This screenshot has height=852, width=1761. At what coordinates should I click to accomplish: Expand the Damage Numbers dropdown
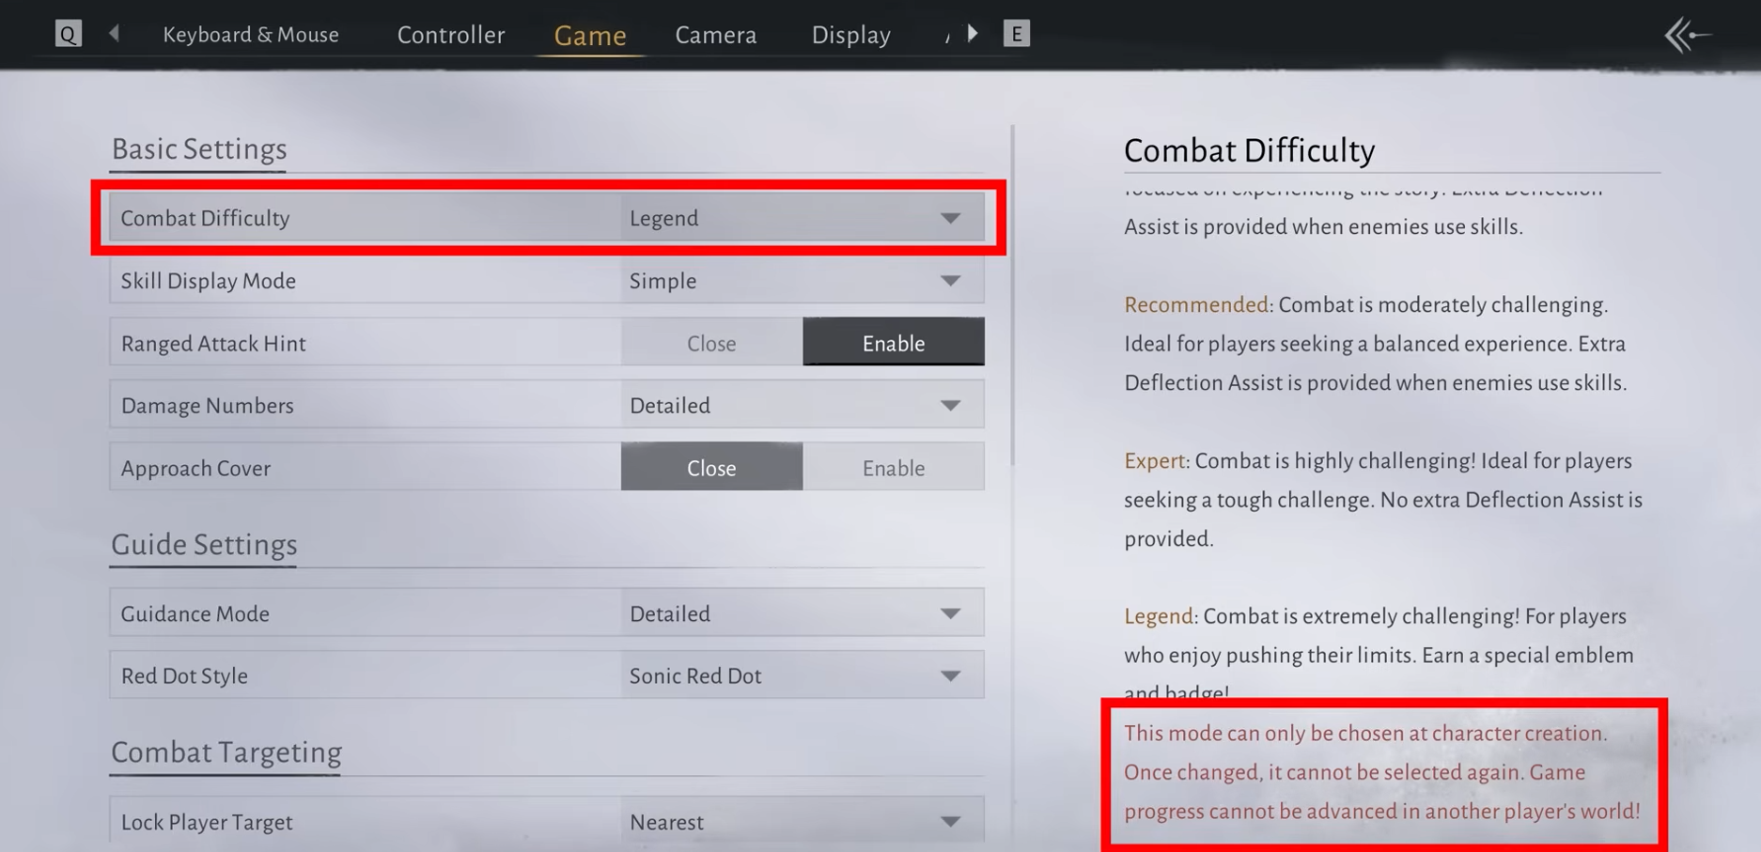(803, 406)
